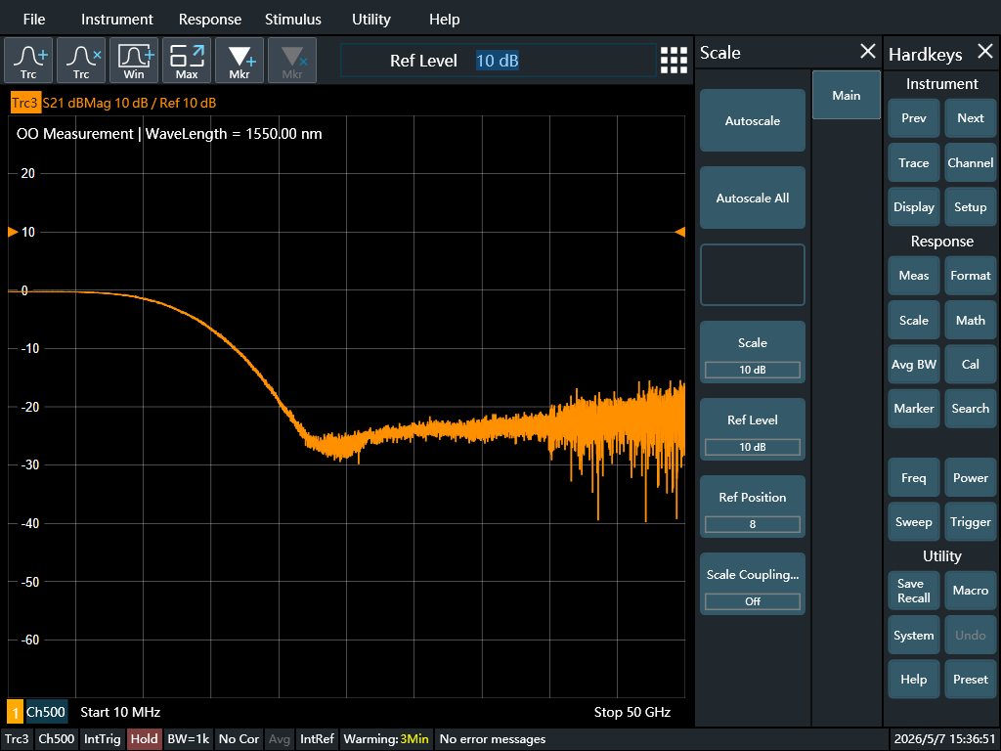
Task: Open the Instrument menu
Action: 117,20
